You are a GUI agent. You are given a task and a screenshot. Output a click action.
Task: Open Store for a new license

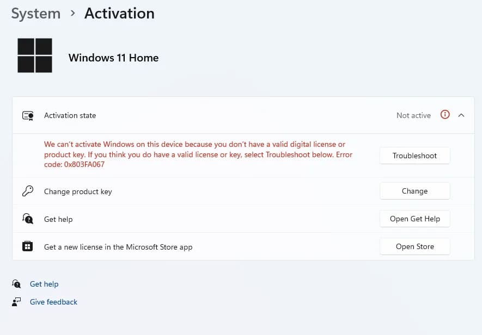[414, 246]
